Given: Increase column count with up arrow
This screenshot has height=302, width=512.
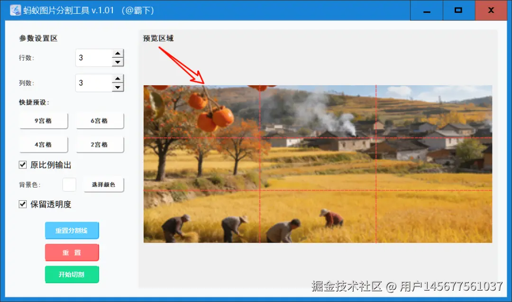Looking at the screenshot, I should click(x=118, y=78).
